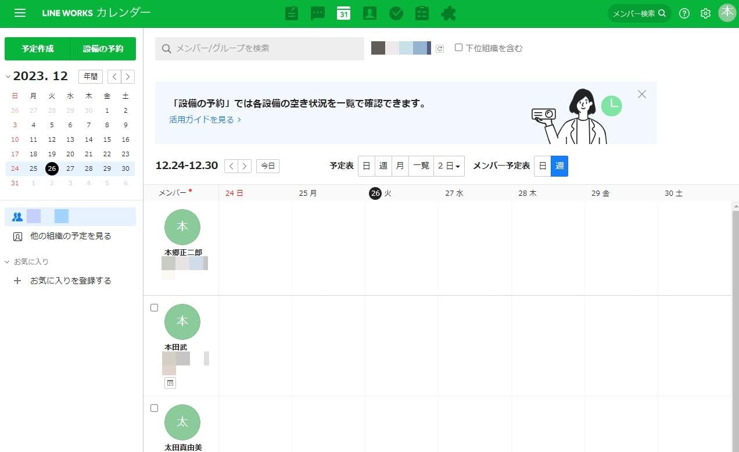Open the hamburger main menu

click(20, 13)
